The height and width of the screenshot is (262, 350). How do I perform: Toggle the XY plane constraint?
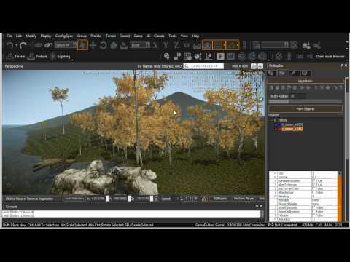[x=187, y=45]
